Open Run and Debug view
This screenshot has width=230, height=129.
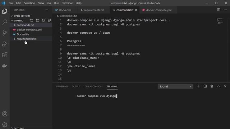click(x=5, y=44)
